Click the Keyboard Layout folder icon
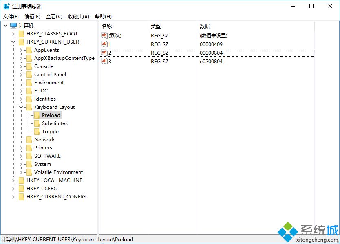The width and height of the screenshot is (340, 244). point(29,107)
